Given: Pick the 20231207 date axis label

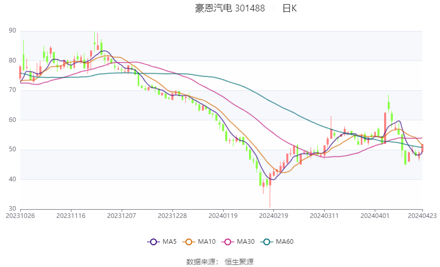Looking at the screenshot, I should 122,215.
